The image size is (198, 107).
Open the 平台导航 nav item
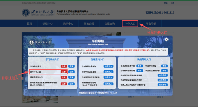click(151, 24)
